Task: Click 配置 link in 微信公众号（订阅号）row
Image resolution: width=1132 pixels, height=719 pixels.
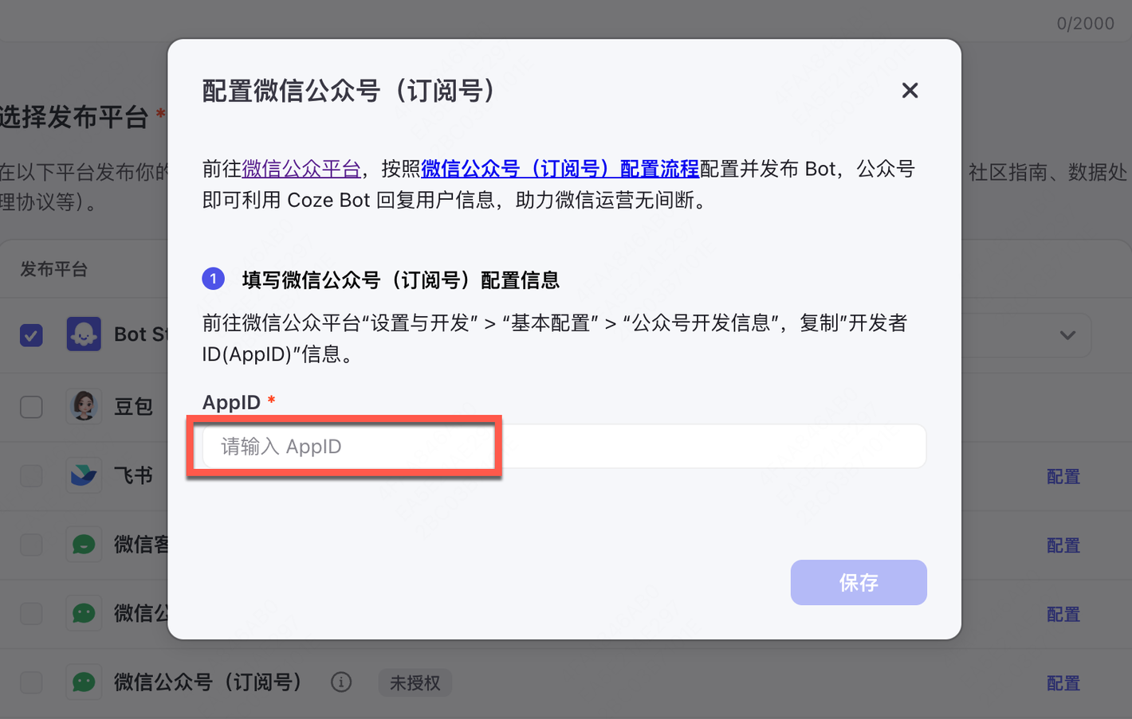Action: point(1063,683)
